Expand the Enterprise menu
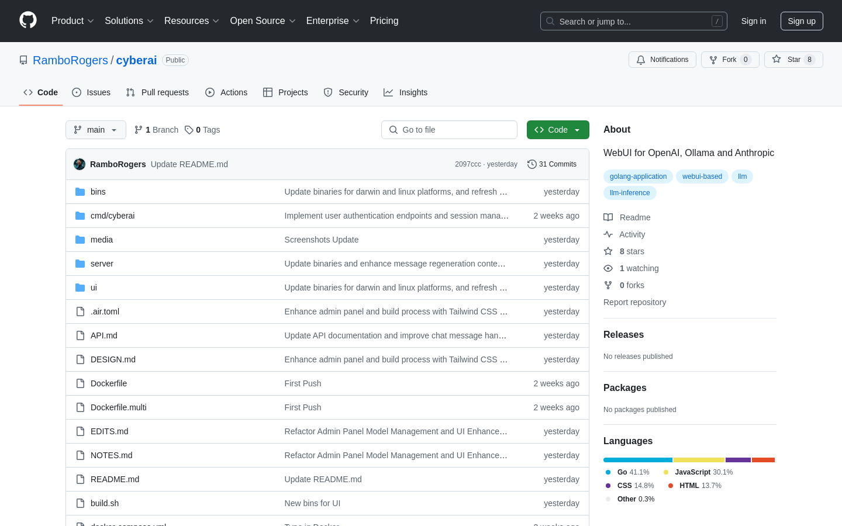842x526 pixels. 333,21
